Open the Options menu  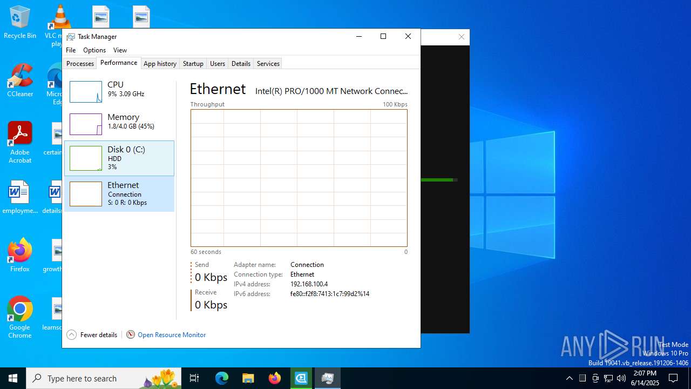[x=94, y=50]
